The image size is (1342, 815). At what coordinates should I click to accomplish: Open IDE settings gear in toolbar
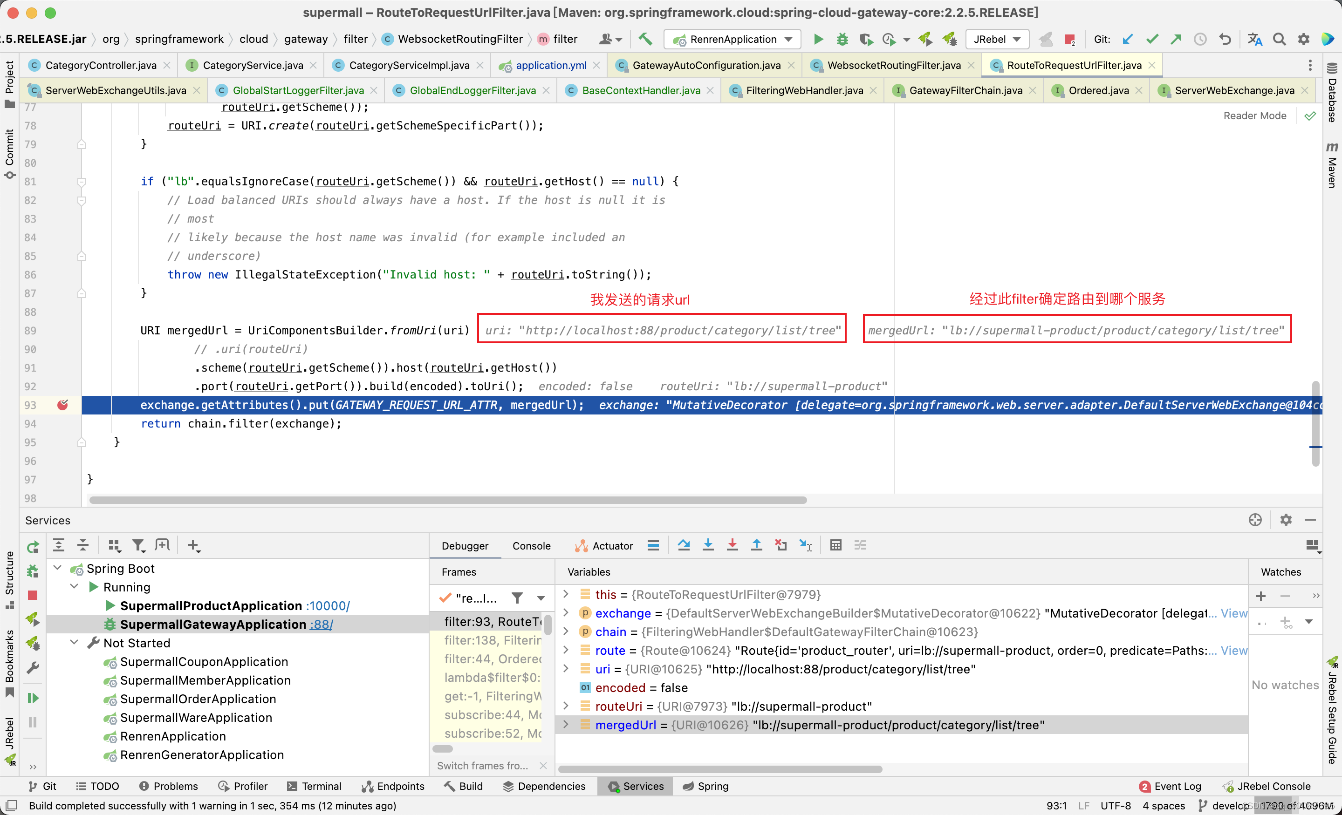(1303, 39)
